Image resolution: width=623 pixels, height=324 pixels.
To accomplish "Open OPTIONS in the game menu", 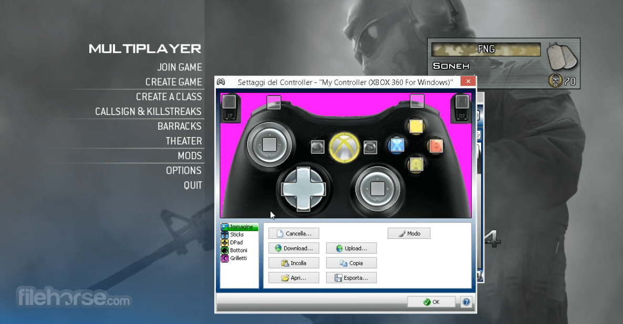I will pos(183,170).
